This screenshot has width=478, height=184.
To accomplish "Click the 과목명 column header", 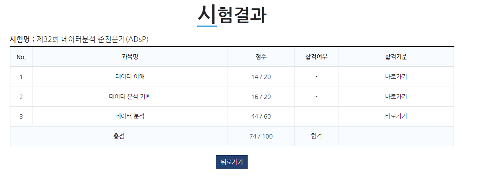I will click(130, 57).
